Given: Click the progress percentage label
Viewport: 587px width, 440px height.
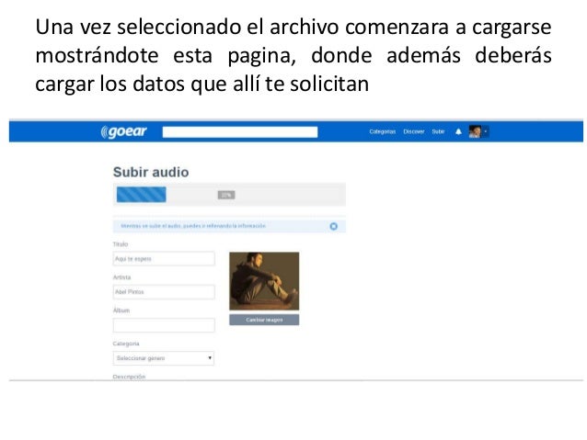Looking at the screenshot, I should (226, 195).
